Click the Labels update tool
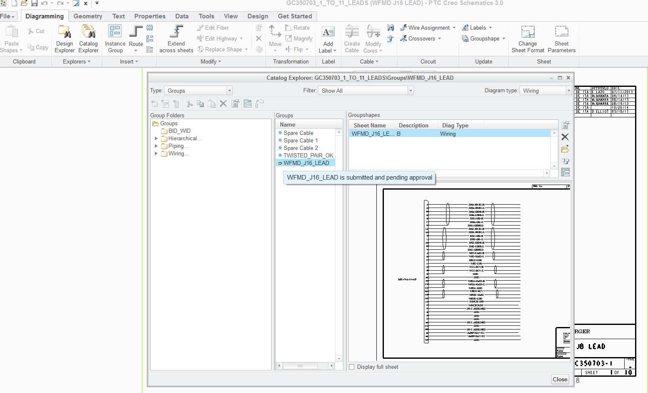The height and width of the screenshot is (393, 648). pyautogui.click(x=474, y=28)
